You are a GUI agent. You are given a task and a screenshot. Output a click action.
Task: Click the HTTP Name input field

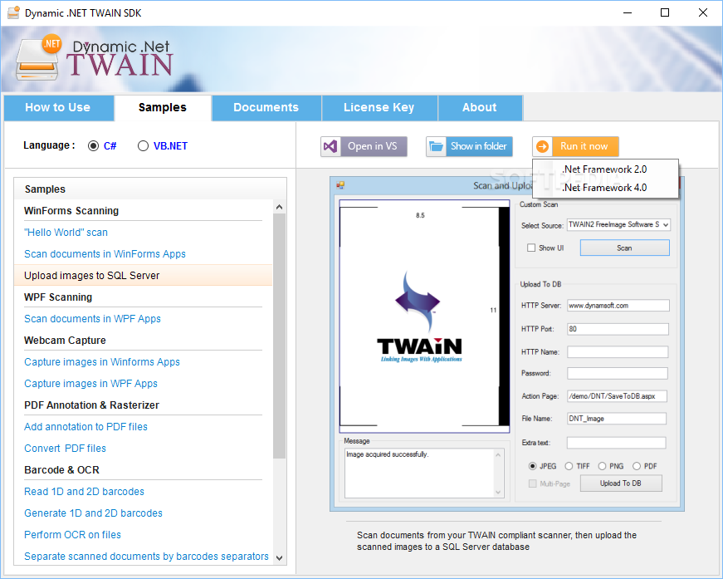[618, 352]
